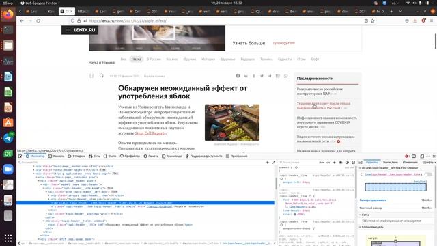Open the Изменения sidebar tab
Viewport: 437px width, 246px height.
click(410, 163)
